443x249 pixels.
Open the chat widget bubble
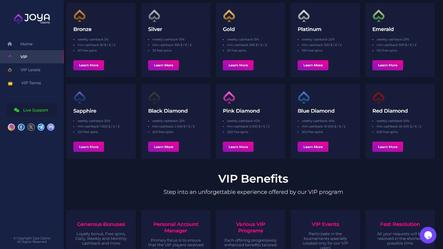(x=428, y=235)
